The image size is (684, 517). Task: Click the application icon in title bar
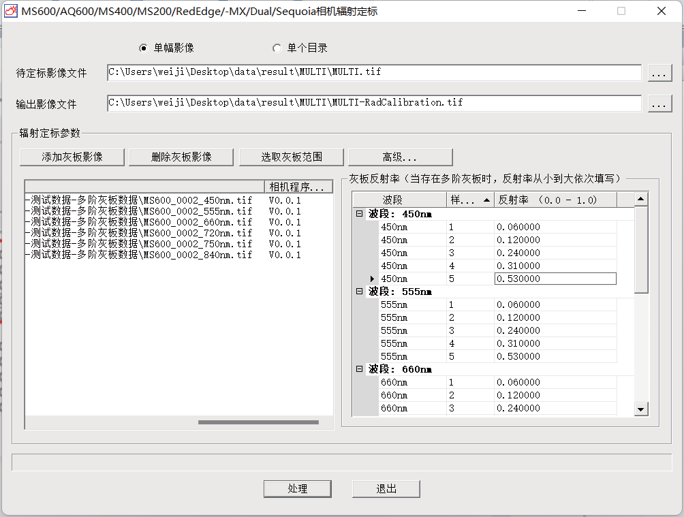click(11, 11)
